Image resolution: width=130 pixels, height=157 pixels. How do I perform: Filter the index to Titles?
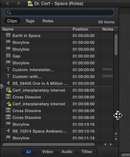click(x=87, y=152)
